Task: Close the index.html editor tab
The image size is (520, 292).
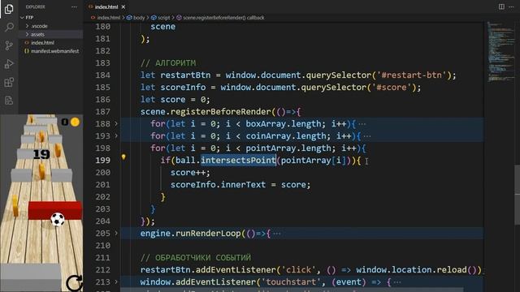Action: 123,7
